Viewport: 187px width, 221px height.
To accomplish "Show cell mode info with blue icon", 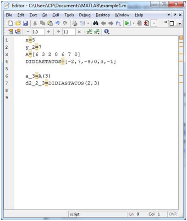I will point(106,32).
